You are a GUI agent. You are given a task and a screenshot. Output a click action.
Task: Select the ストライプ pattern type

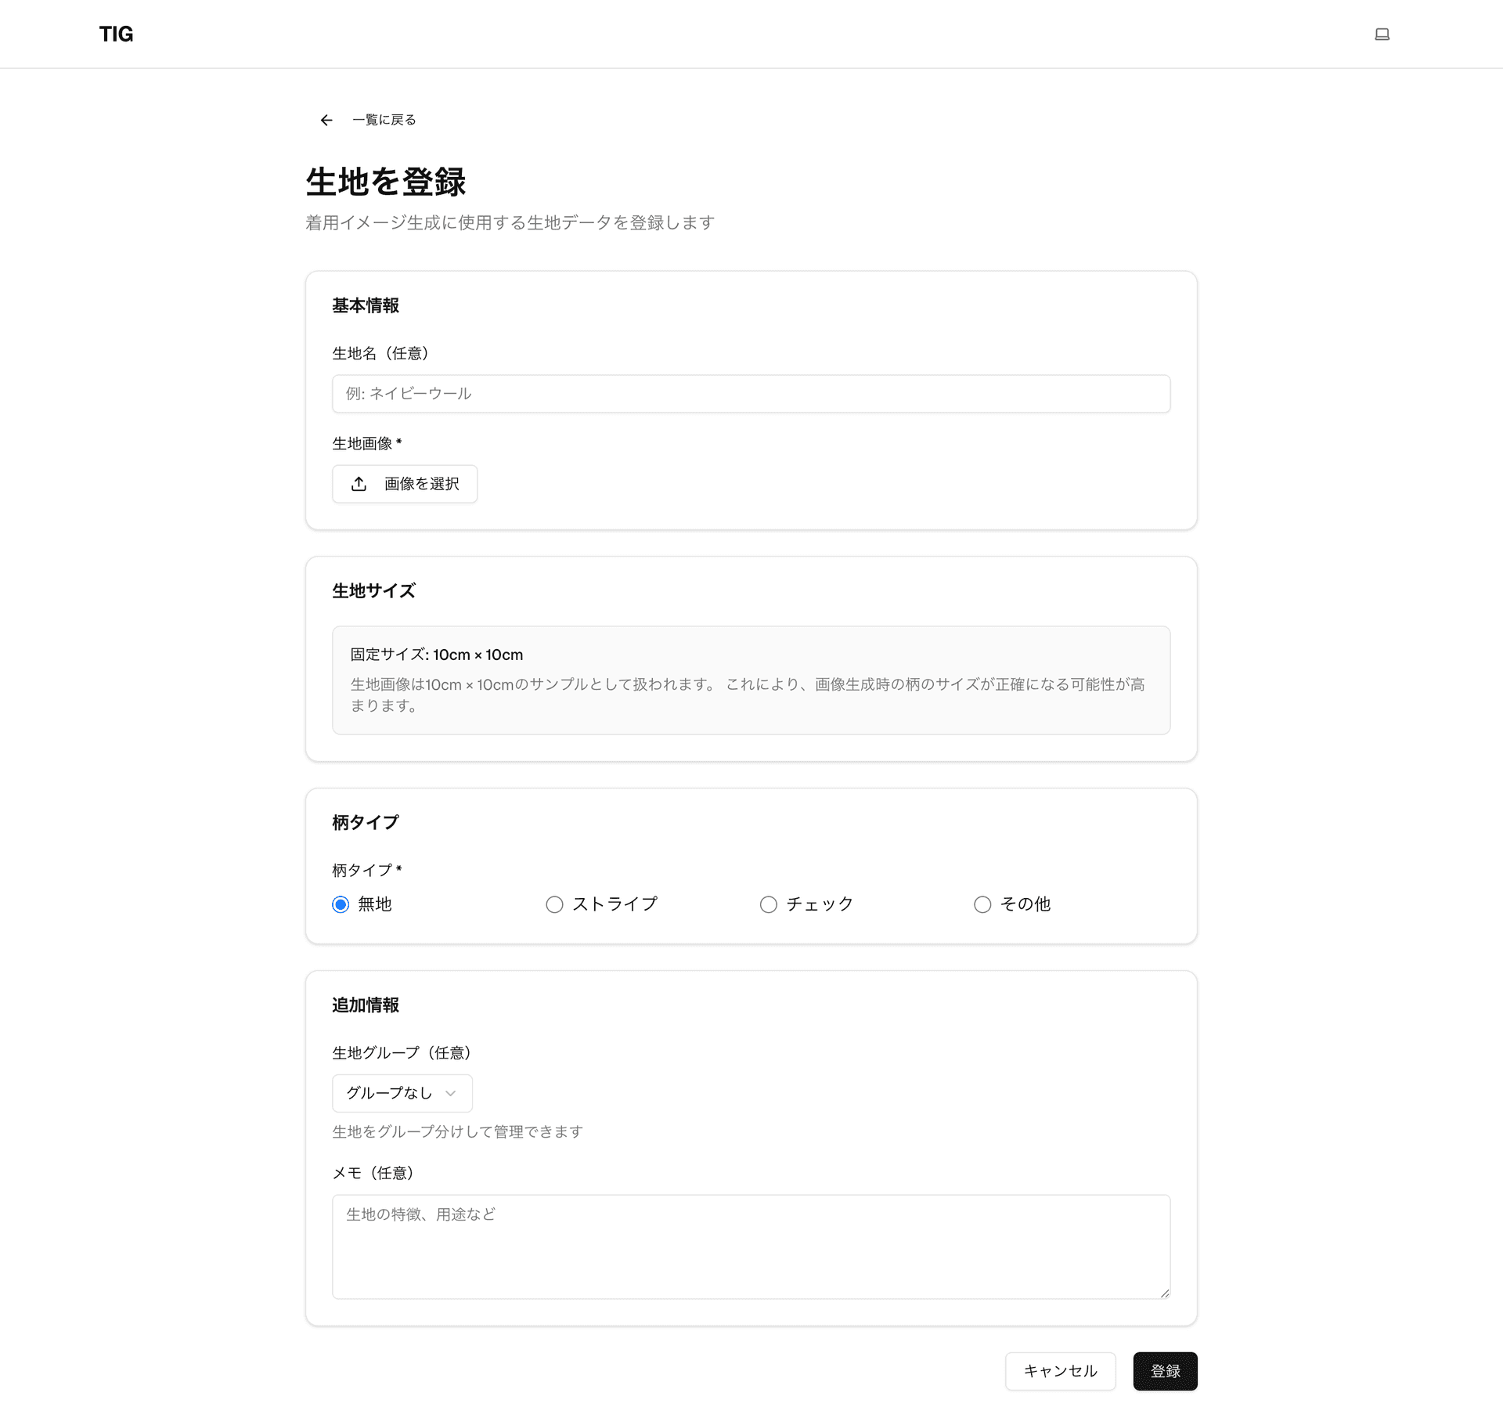click(554, 904)
